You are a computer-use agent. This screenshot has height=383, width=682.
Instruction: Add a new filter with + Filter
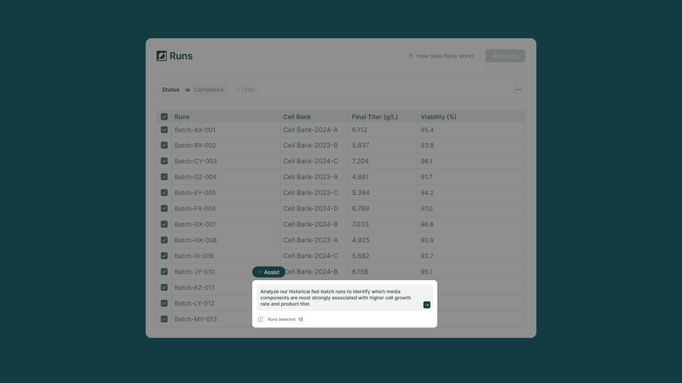244,89
